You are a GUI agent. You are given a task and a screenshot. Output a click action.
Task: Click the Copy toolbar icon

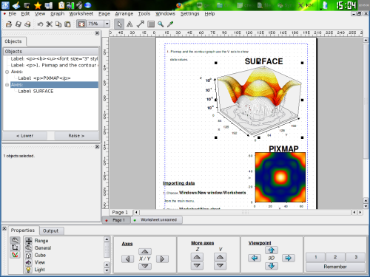58,24
